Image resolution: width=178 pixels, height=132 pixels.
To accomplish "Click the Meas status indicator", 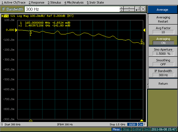I will point(116,129).
